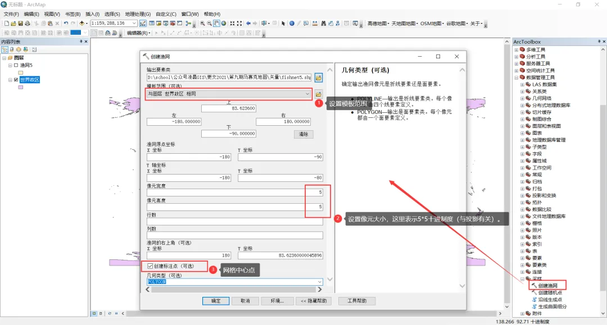
Task: Collapse the 渔网5 layer legend
Action: (x=11, y=65)
